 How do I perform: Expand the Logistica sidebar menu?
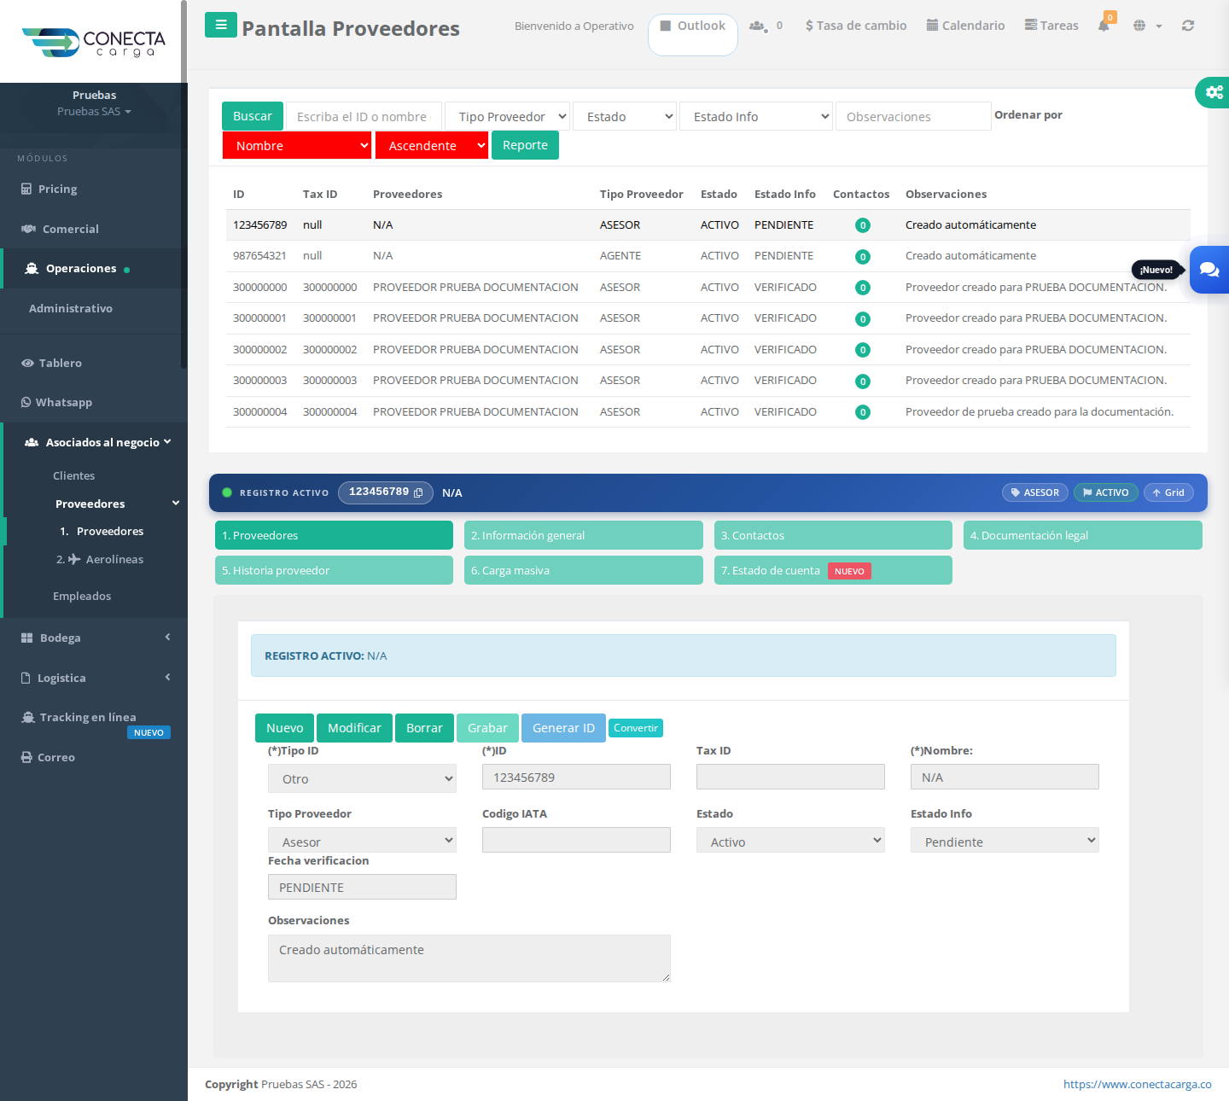point(94,678)
